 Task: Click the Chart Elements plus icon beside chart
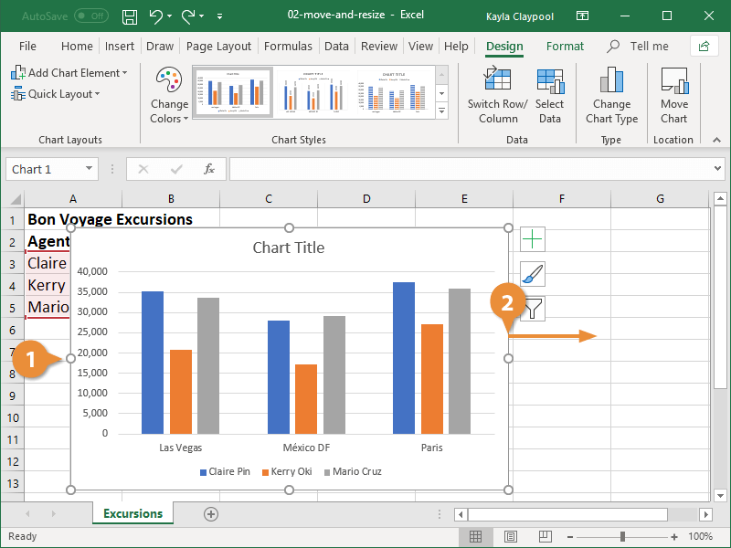tap(531, 238)
